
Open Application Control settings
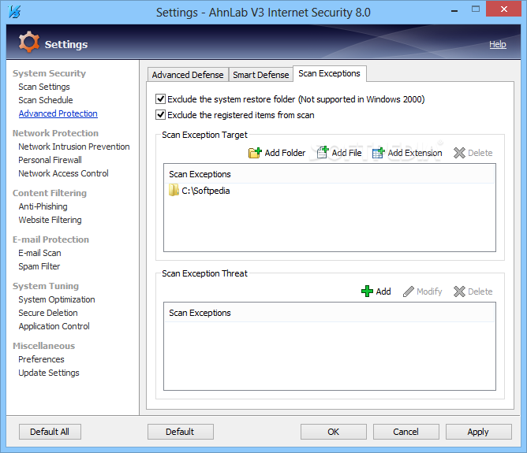[54, 326]
